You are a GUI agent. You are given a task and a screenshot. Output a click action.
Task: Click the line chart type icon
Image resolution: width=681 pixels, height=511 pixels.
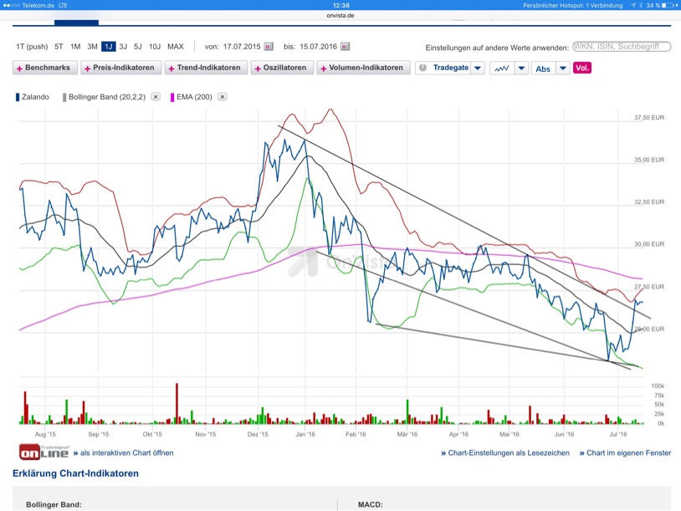coord(501,68)
